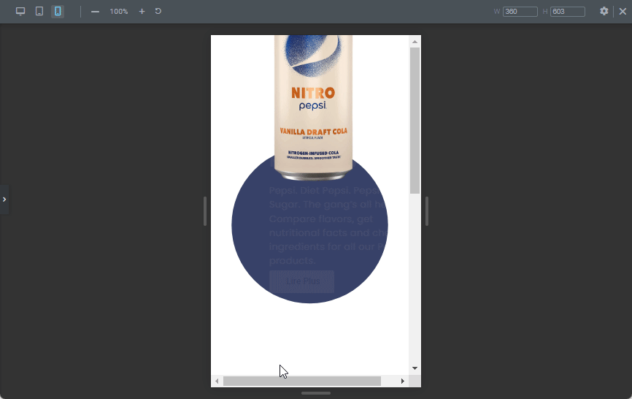Click the bottom preview resize handle
Screen dimensions: 632x399
coord(316,393)
